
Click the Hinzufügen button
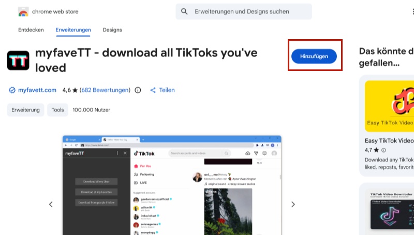click(x=314, y=56)
